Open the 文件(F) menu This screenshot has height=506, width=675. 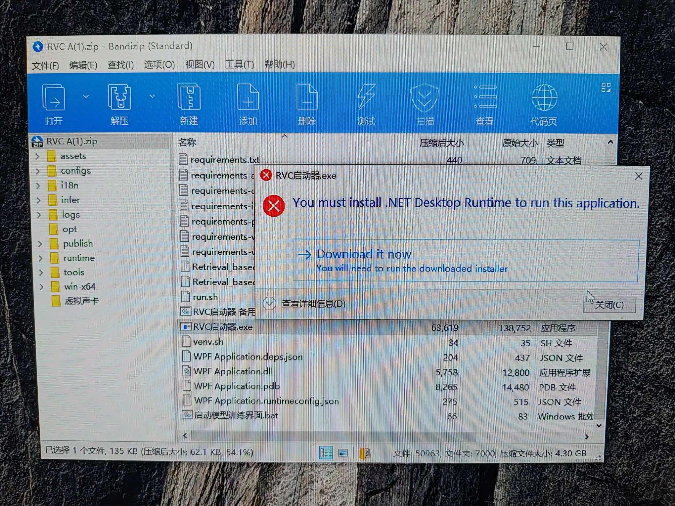pyautogui.click(x=45, y=65)
